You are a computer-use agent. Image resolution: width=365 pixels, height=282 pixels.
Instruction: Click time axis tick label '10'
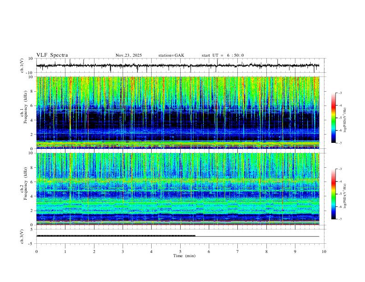324,252
